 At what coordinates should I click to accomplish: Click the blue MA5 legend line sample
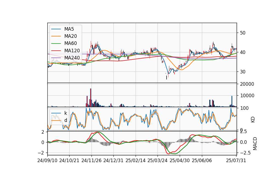coord(56,29)
